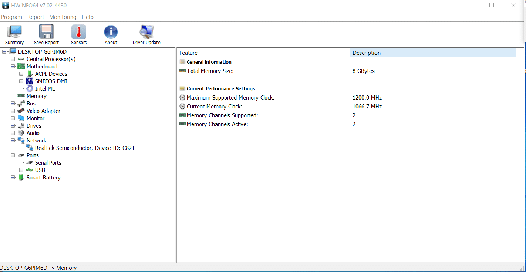This screenshot has width=526, height=272.
Task: Open the Program menu
Action: pos(11,17)
